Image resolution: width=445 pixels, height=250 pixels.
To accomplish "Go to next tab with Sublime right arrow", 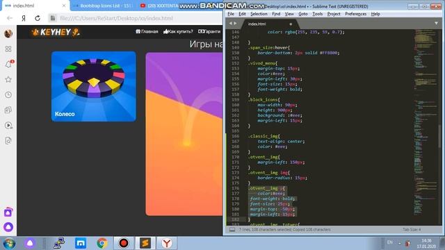I will coord(235,24).
